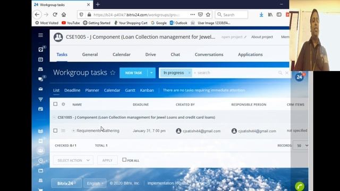Open the Applications tab
The width and height of the screenshot is (340, 191).
(250, 55)
